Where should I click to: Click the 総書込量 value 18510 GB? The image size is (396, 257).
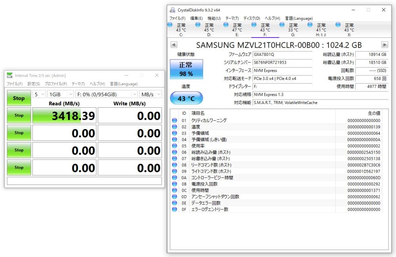[372, 62]
